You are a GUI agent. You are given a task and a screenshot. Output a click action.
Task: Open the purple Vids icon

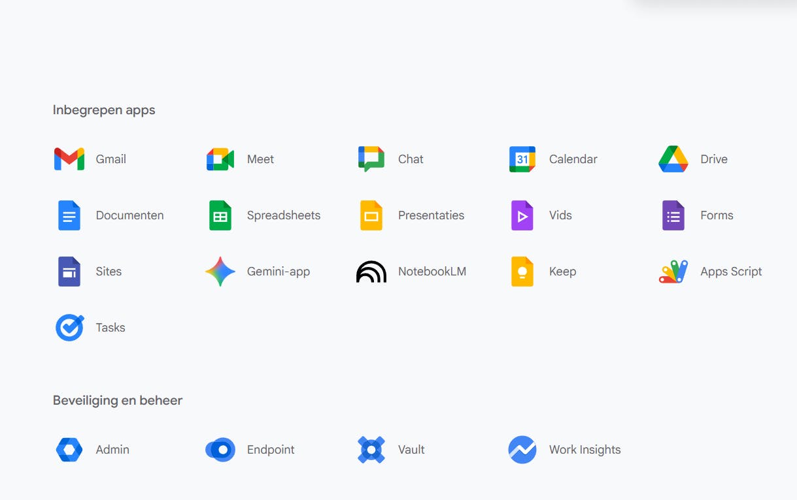(x=522, y=215)
